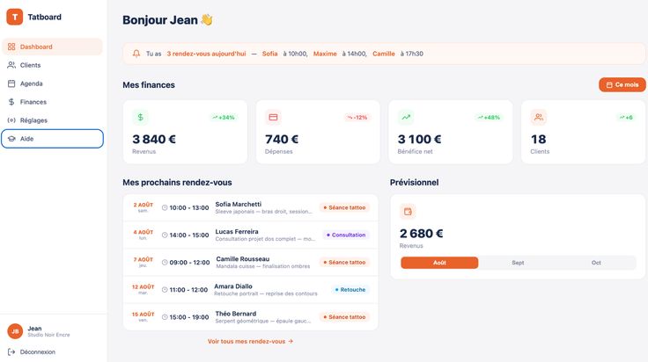Switch Prévisionnel to Oct

596,263
